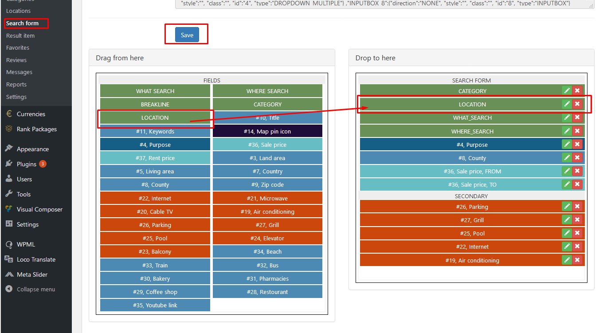Delete the #26, Parking secondary field

pos(577,206)
